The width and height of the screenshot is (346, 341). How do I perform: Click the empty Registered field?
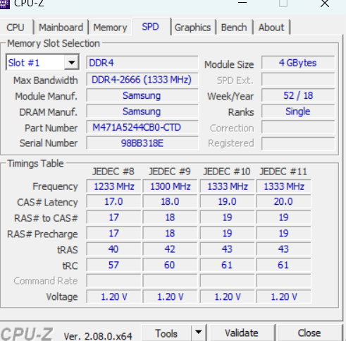(x=298, y=143)
